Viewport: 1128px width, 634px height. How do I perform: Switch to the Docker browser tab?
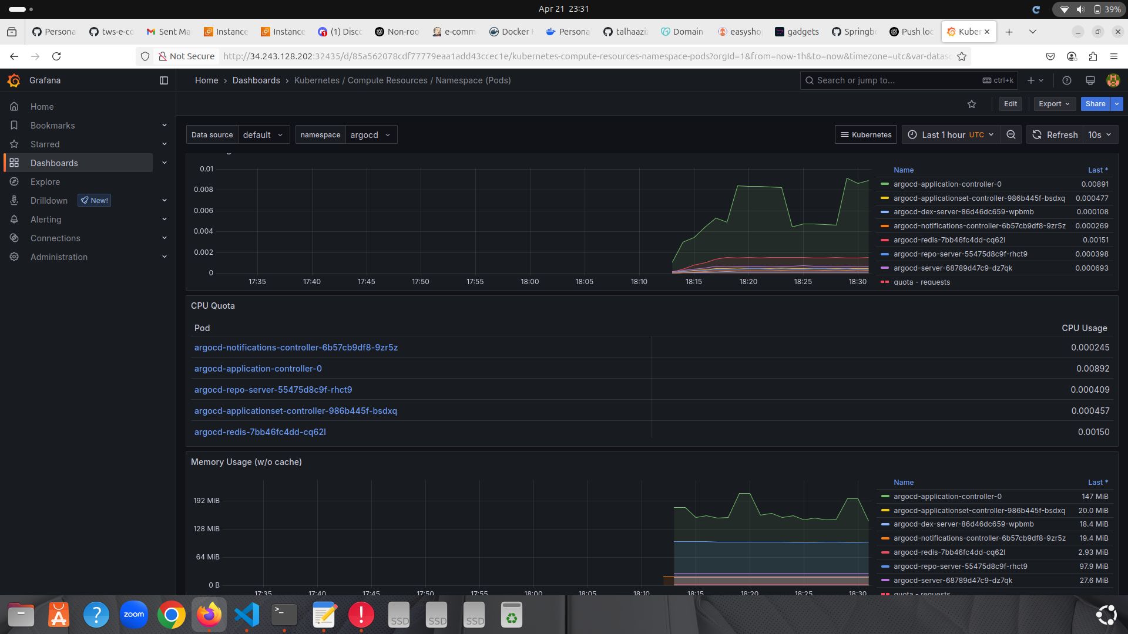point(511,32)
